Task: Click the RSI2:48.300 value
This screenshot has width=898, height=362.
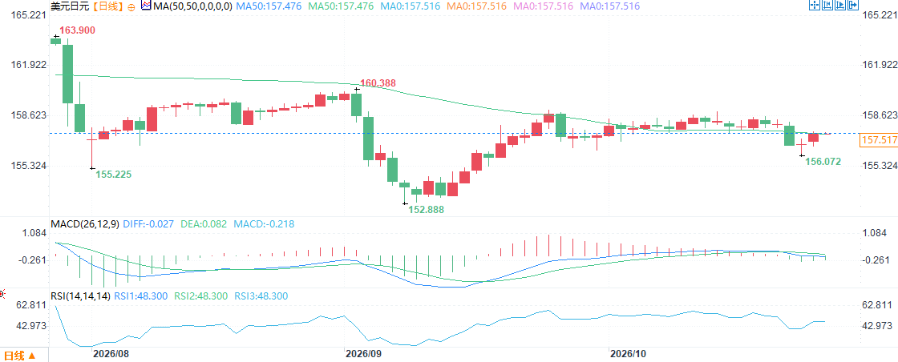Action: [x=201, y=296]
